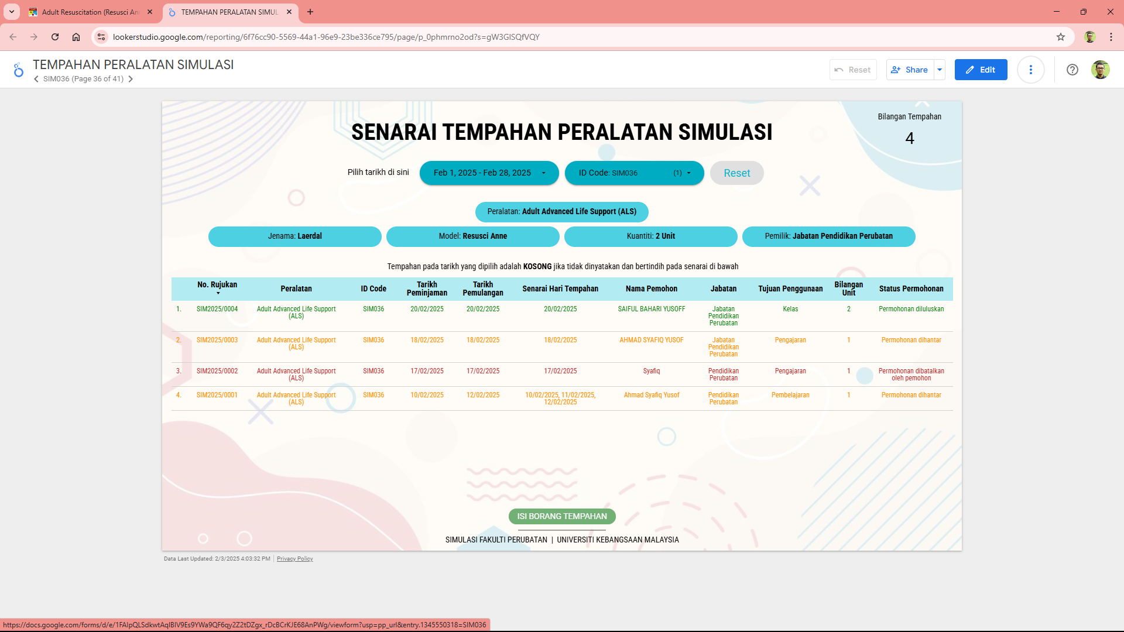Go to previous report page chevron
The image size is (1124, 632).
36,79
